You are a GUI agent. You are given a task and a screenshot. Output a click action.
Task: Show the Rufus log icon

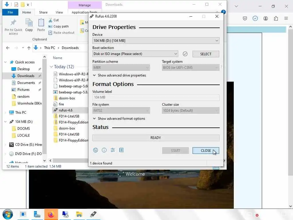pos(121,150)
